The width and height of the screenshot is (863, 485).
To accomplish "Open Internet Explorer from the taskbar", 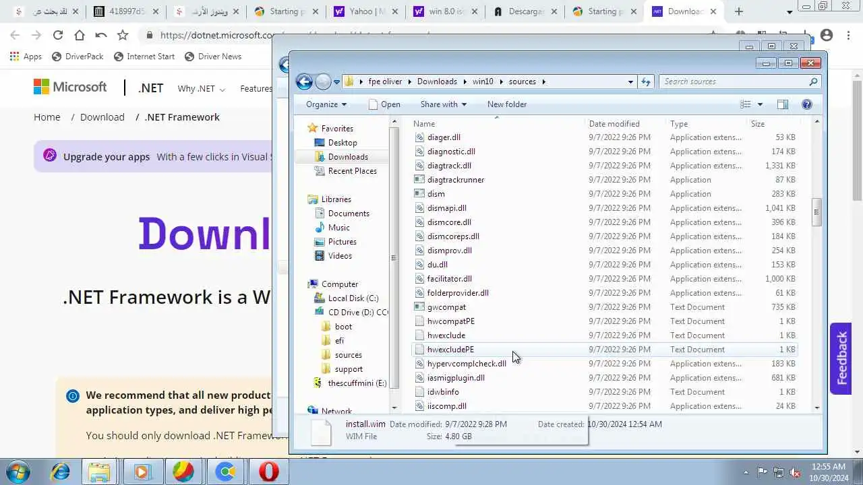I will [x=61, y=472].
